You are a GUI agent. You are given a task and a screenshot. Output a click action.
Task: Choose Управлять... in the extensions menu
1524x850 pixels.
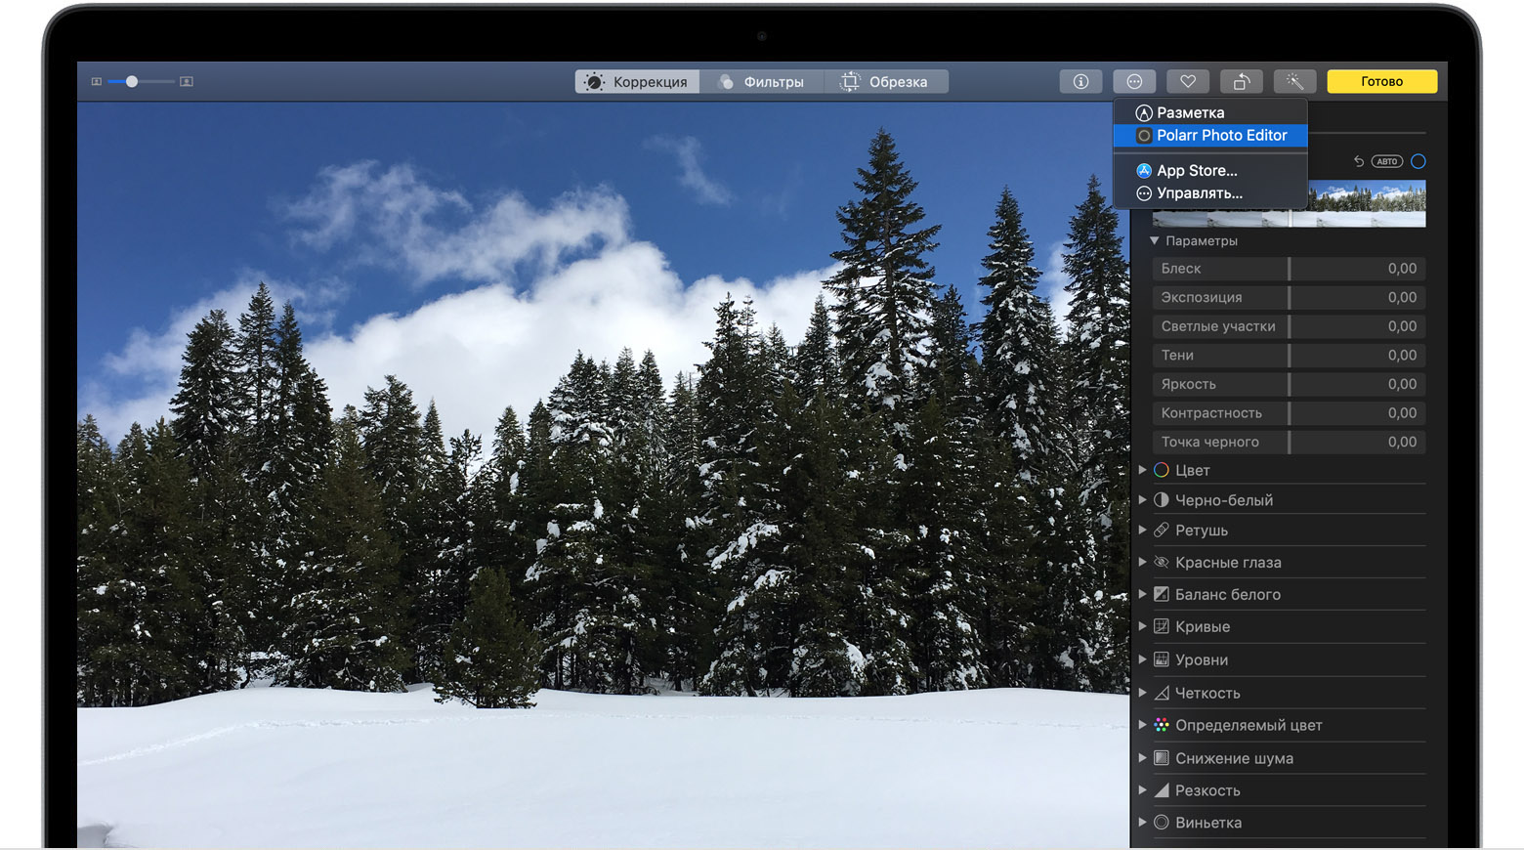click(1210, 193)
